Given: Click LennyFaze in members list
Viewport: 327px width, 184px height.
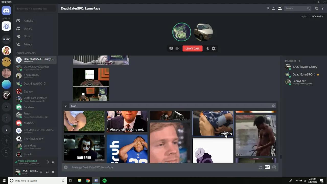Looking at the screenshot, I should (x=303, y=82).
